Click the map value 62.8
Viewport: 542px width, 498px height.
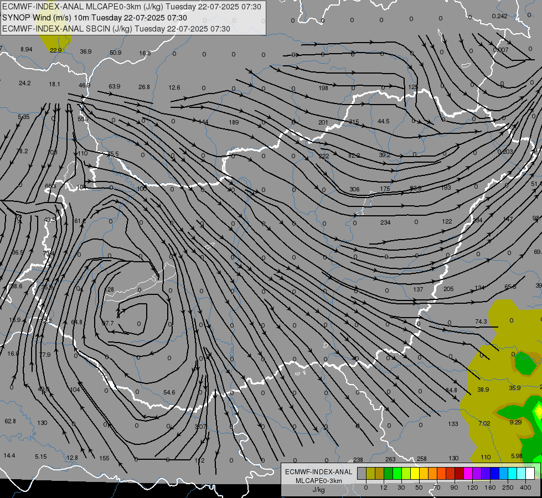[10, 421]
